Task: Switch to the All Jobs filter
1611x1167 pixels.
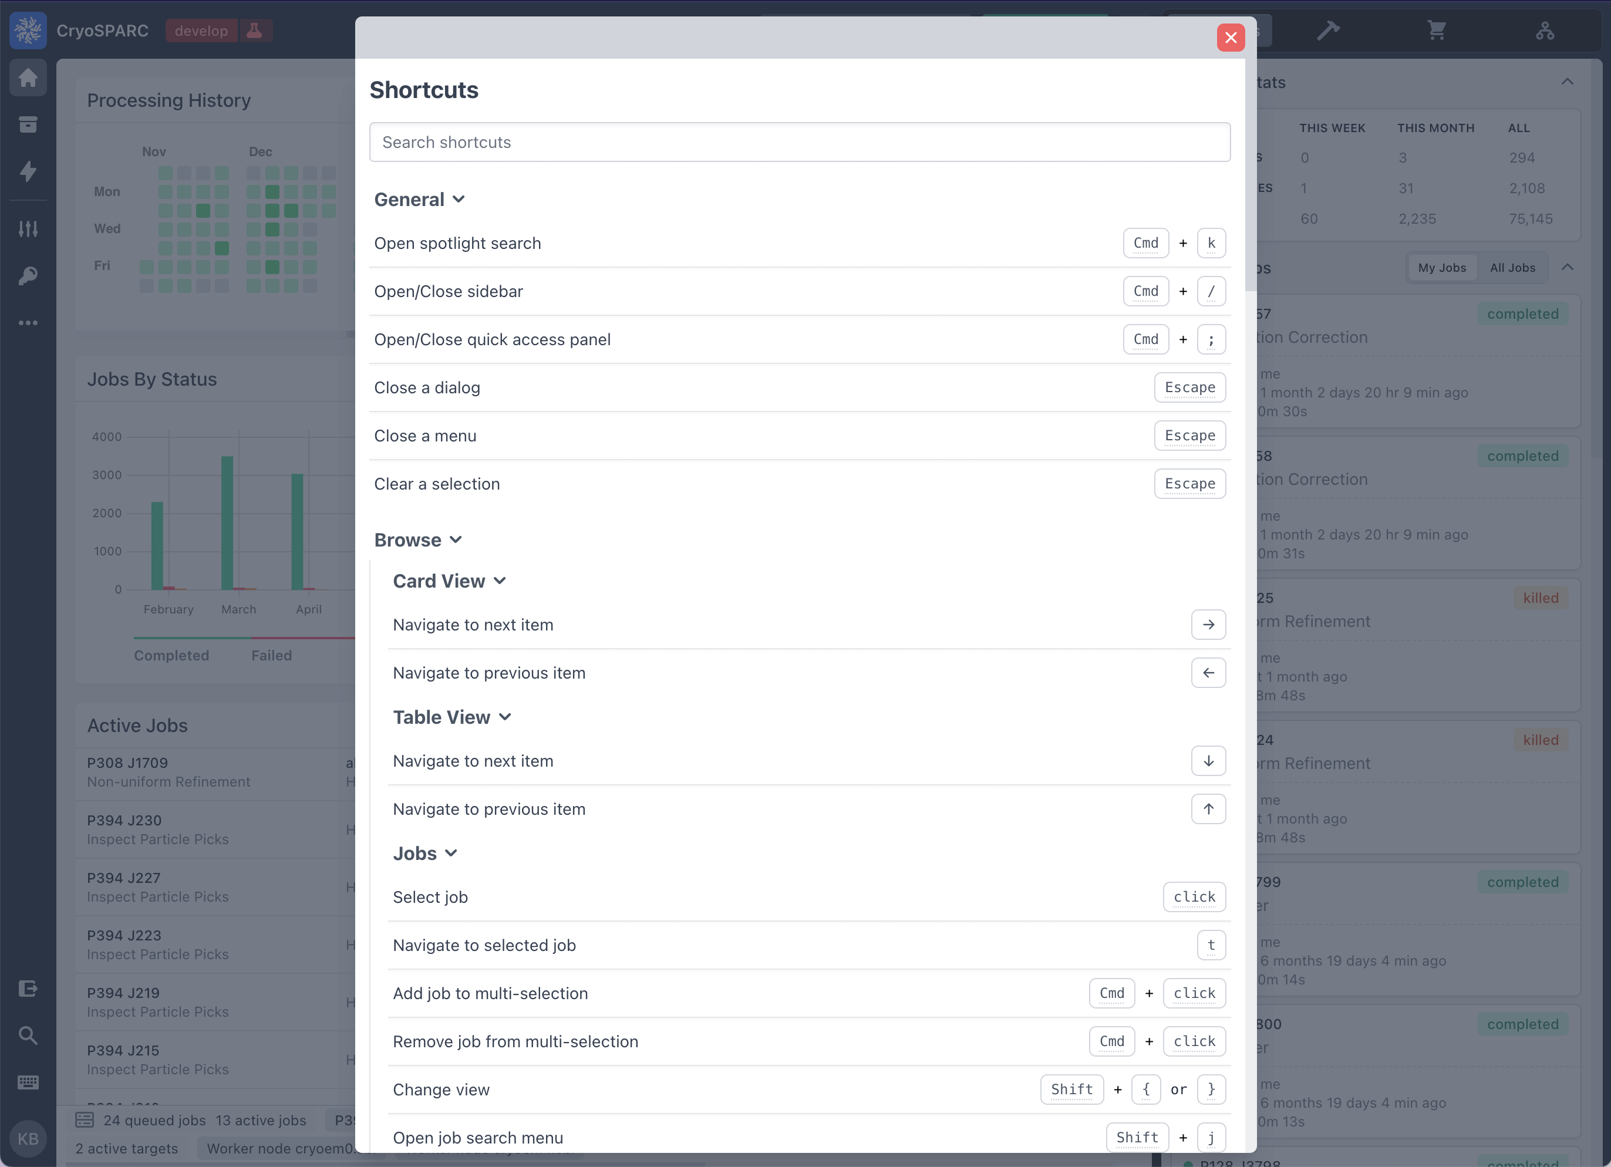Action: tap(1512, 267)
